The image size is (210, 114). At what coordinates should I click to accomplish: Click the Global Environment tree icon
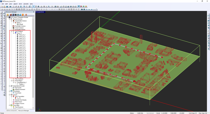point(14,90)
